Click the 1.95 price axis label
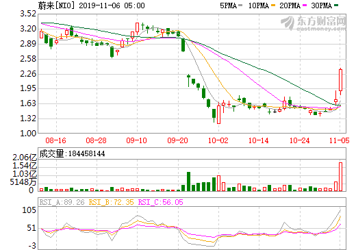356x250 pixels. pos(28,88)
